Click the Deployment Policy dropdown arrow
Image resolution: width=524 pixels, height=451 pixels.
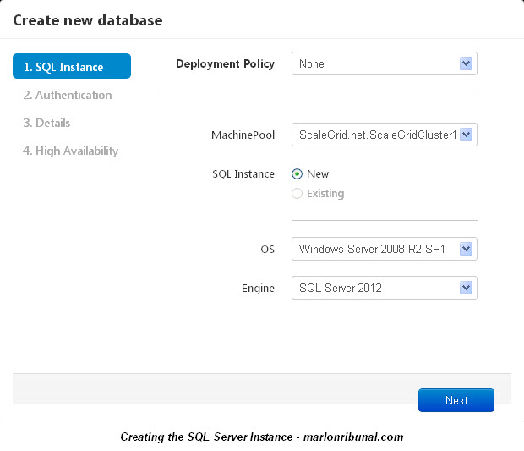(x=465, y=63)
